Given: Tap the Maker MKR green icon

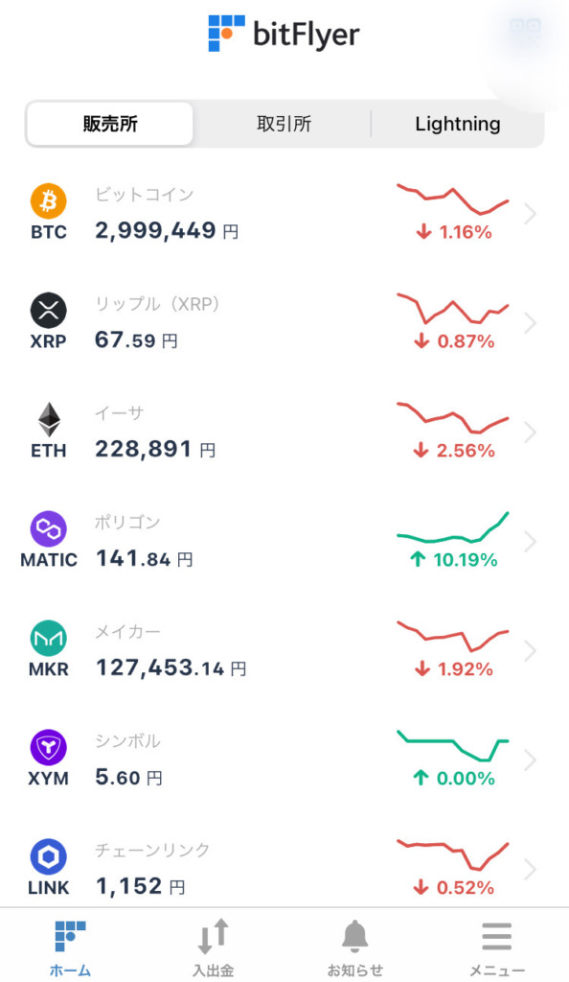Looking at the screenshot, I should tap(49, 638).
